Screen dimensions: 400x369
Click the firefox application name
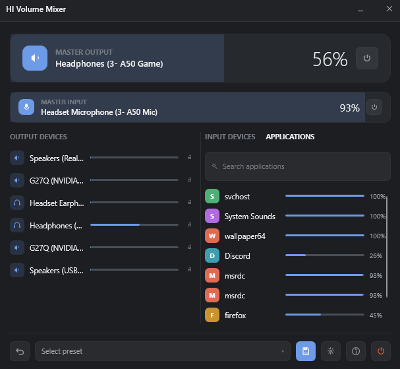pos(235,316)
